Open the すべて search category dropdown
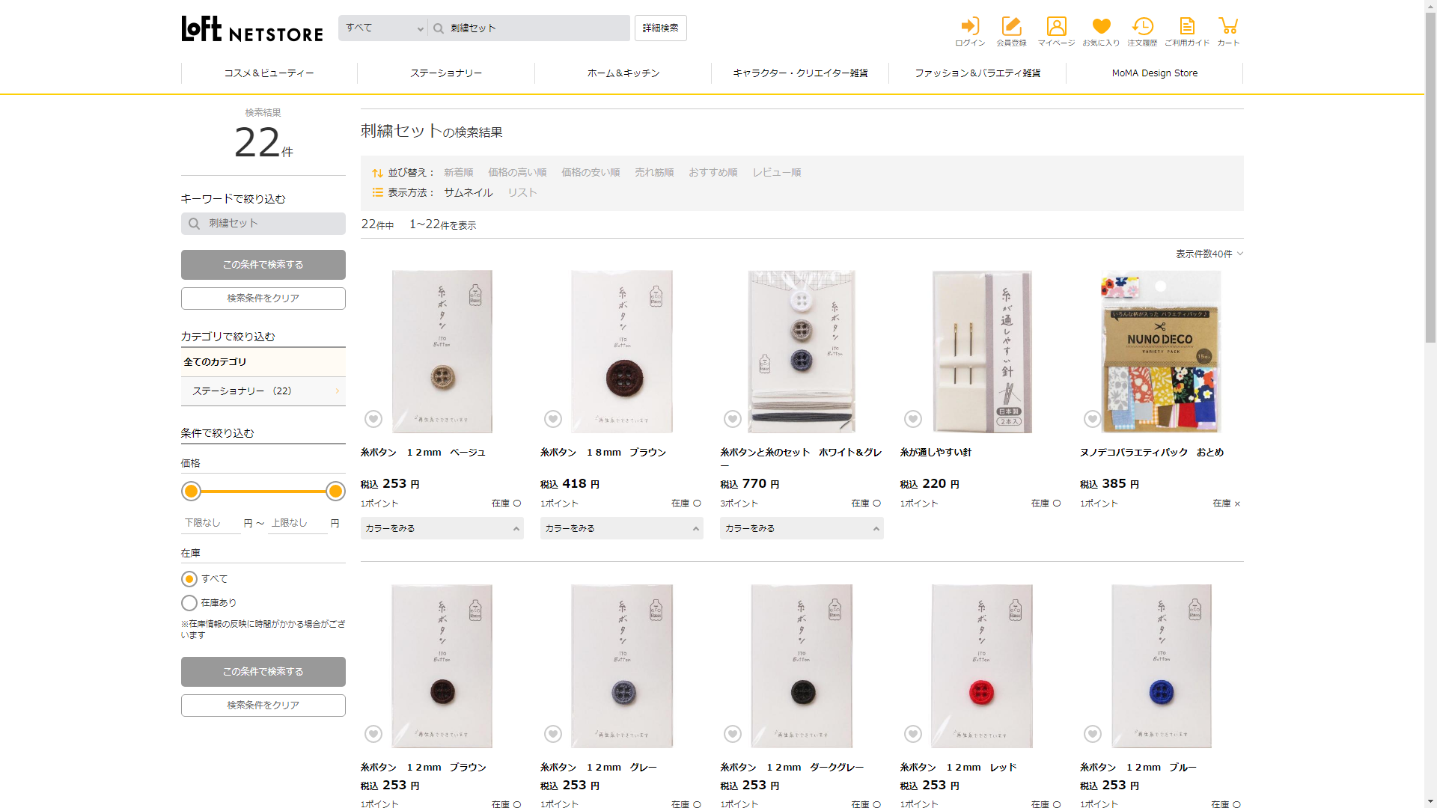 (384, 28)
